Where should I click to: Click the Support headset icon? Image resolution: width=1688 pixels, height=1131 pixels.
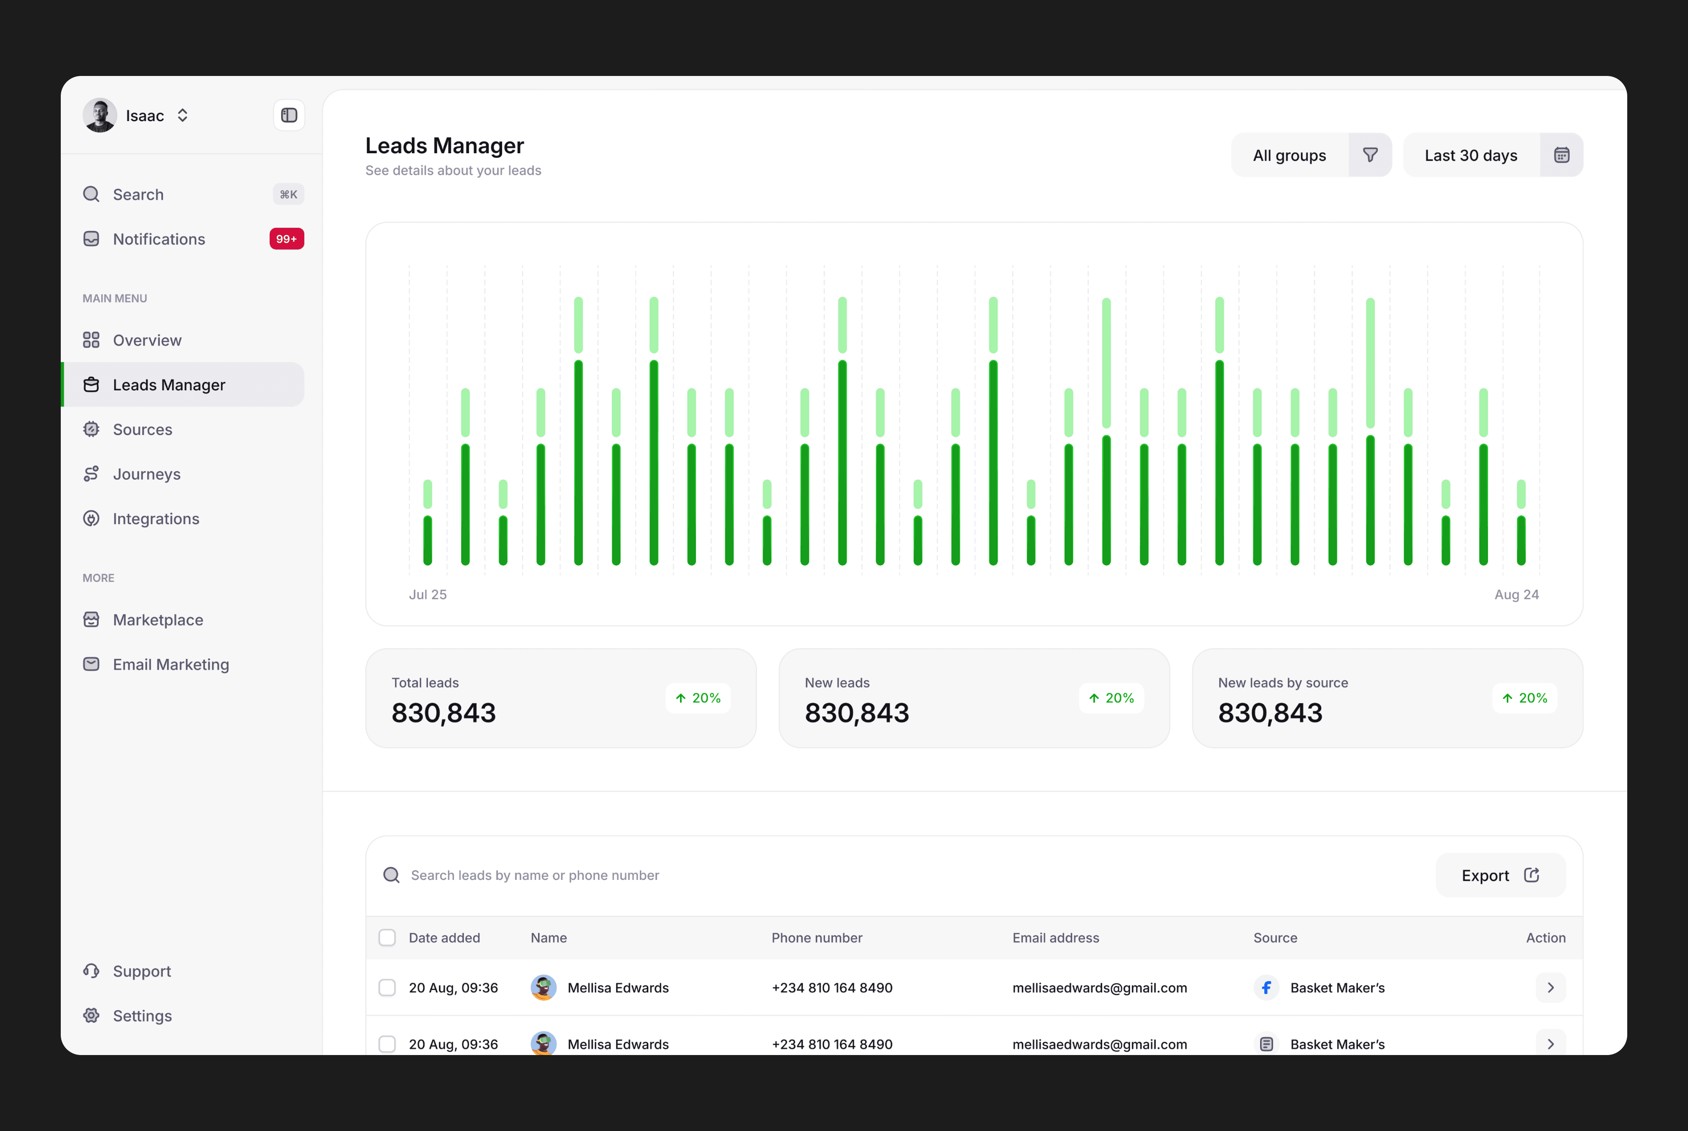pos(91,971)
